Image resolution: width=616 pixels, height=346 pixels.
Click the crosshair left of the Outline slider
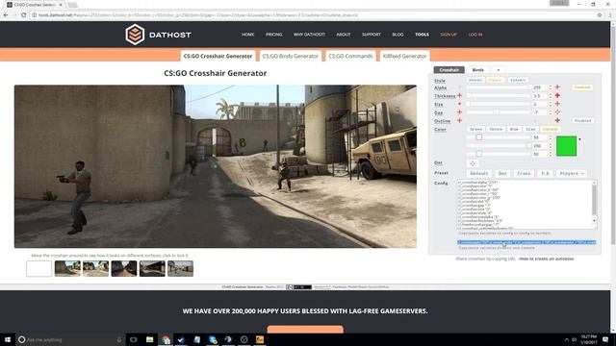pyautogui.click(x=459, y=120)
